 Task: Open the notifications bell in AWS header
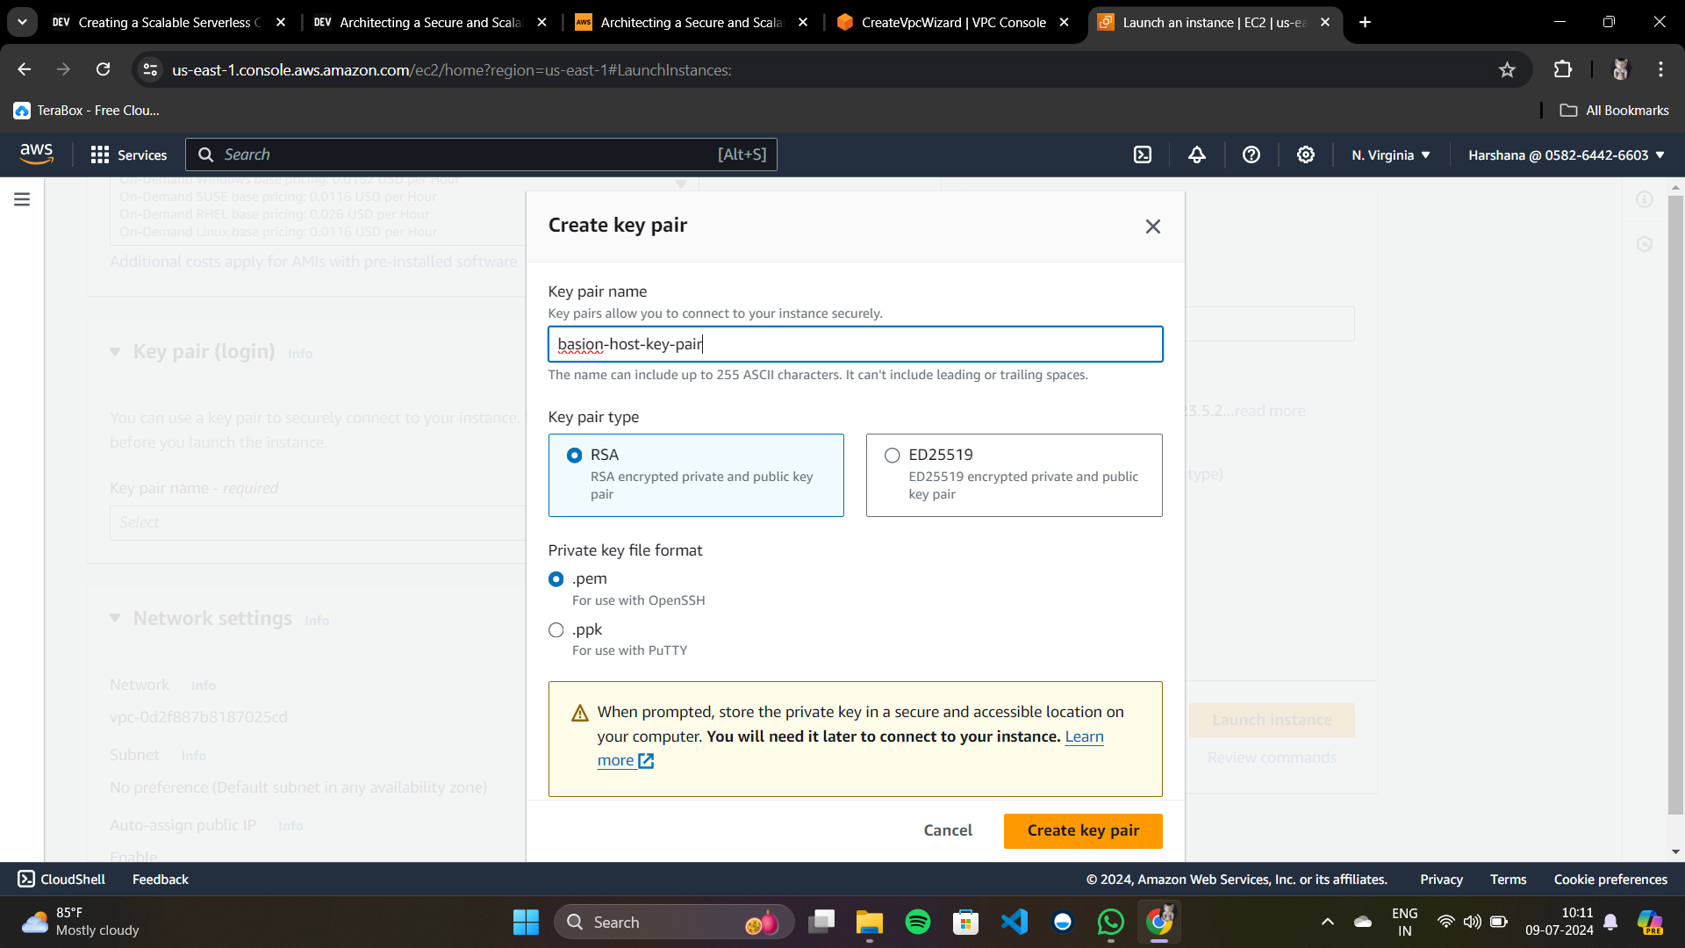[x=1197, y=155]
